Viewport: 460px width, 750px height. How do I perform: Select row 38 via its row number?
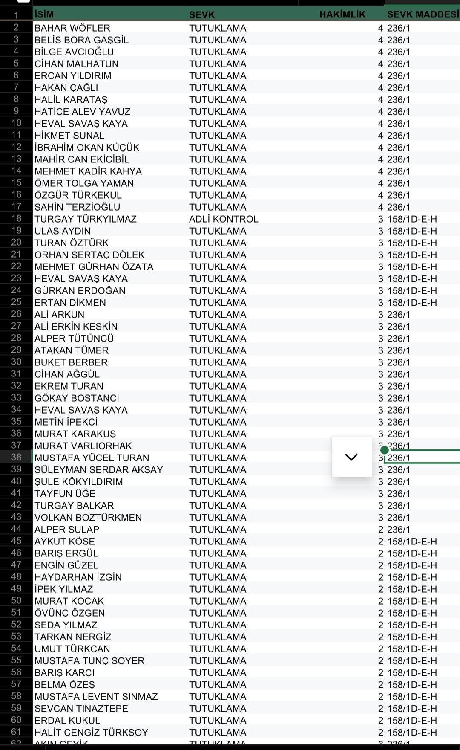point(16,458)
